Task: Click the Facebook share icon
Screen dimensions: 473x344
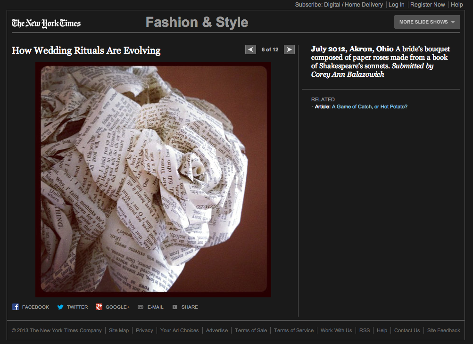Action: pyautogui.click(x=16, y=307)
